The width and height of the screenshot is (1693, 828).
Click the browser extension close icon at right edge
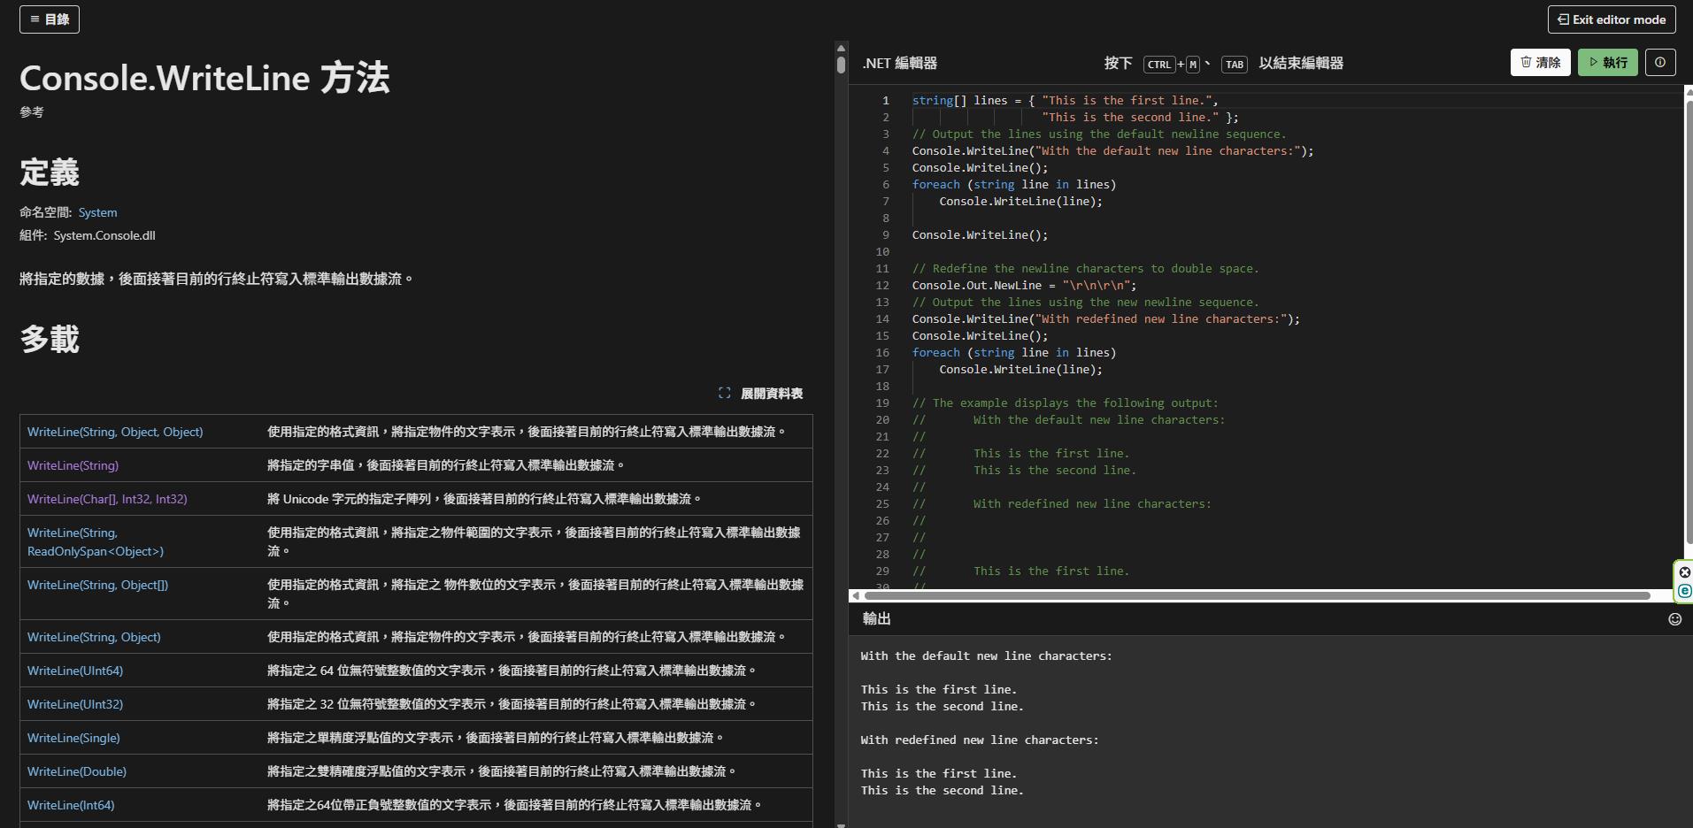(1684, 572)
